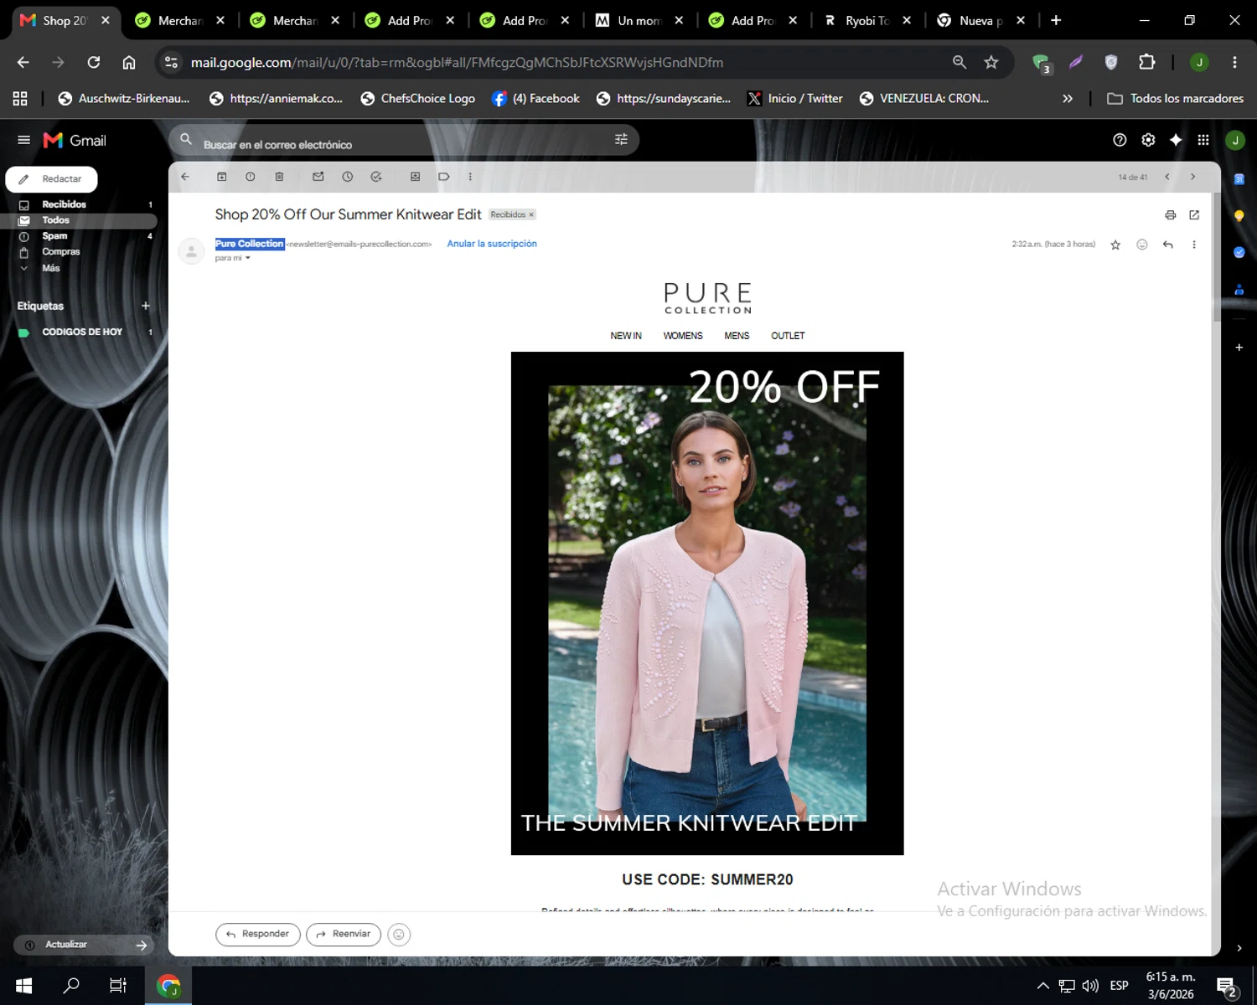Screen dimensions: 1257x1005
Task: Open the Labels menu icon
Action: (x=444, y=177)
